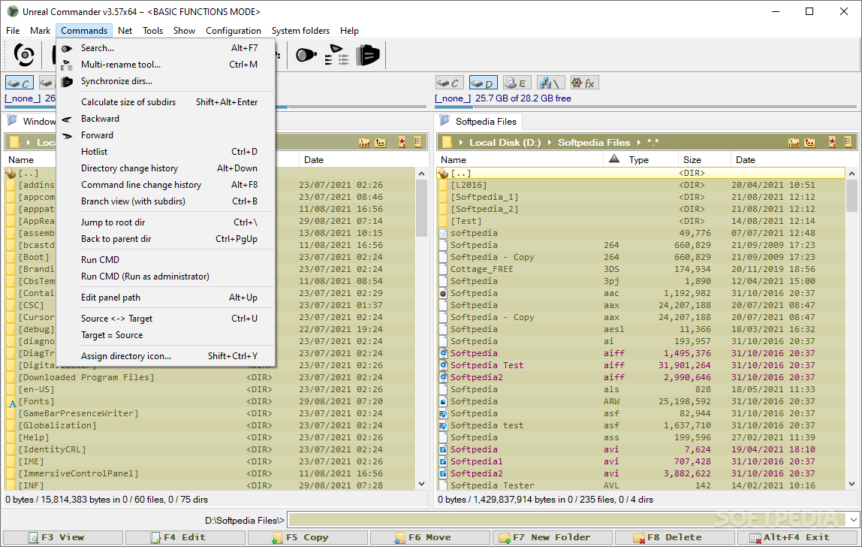Open the Mark menu
The image size is (862, 547).
pyautogui.click(x=40, y=31)
